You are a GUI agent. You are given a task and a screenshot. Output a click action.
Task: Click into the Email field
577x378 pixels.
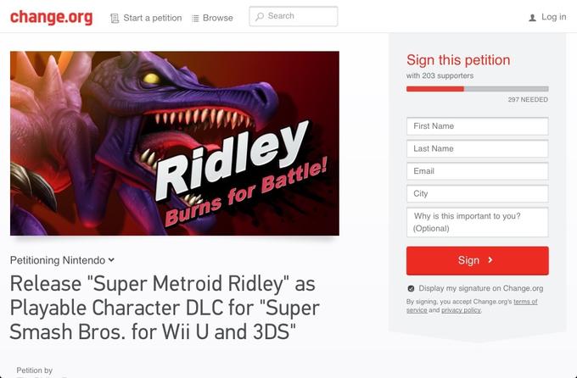(x=477, y=171)
